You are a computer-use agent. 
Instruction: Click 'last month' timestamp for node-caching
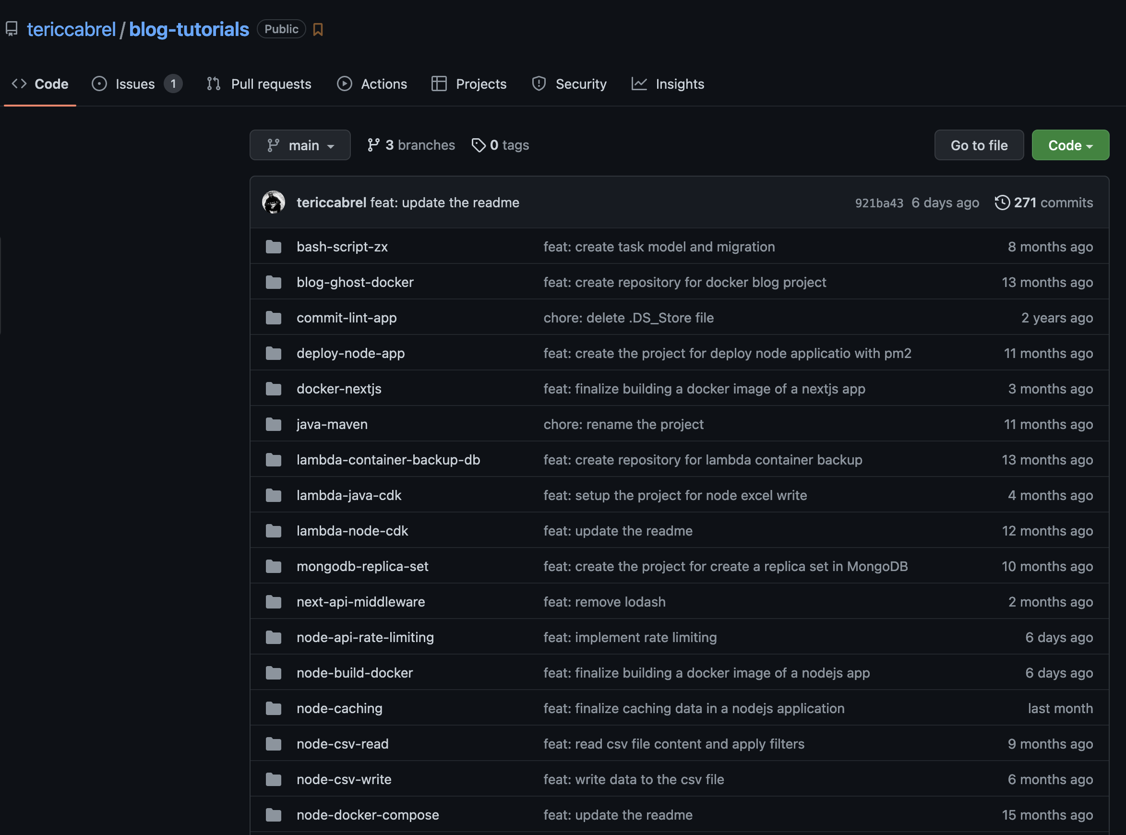coord(1060,708)
